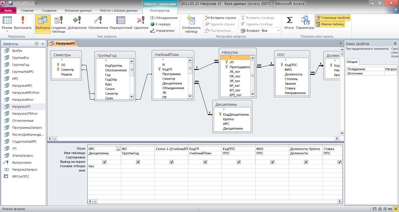Open the Access help icon
The height and width of the screenshot is (212, 399).
pos(395,10)
